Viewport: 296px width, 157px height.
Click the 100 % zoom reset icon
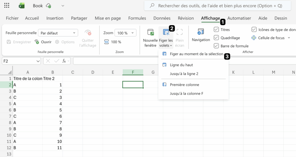click(106, 42)
